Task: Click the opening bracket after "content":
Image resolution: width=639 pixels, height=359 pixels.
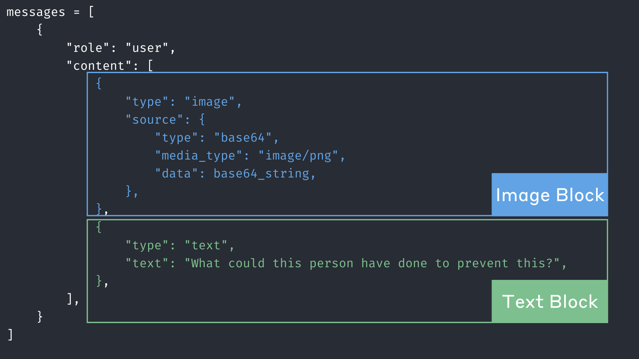Action: (150, 66)
